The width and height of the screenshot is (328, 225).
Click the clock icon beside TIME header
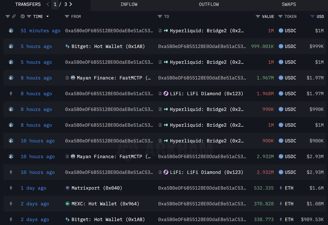pos(22,16)
